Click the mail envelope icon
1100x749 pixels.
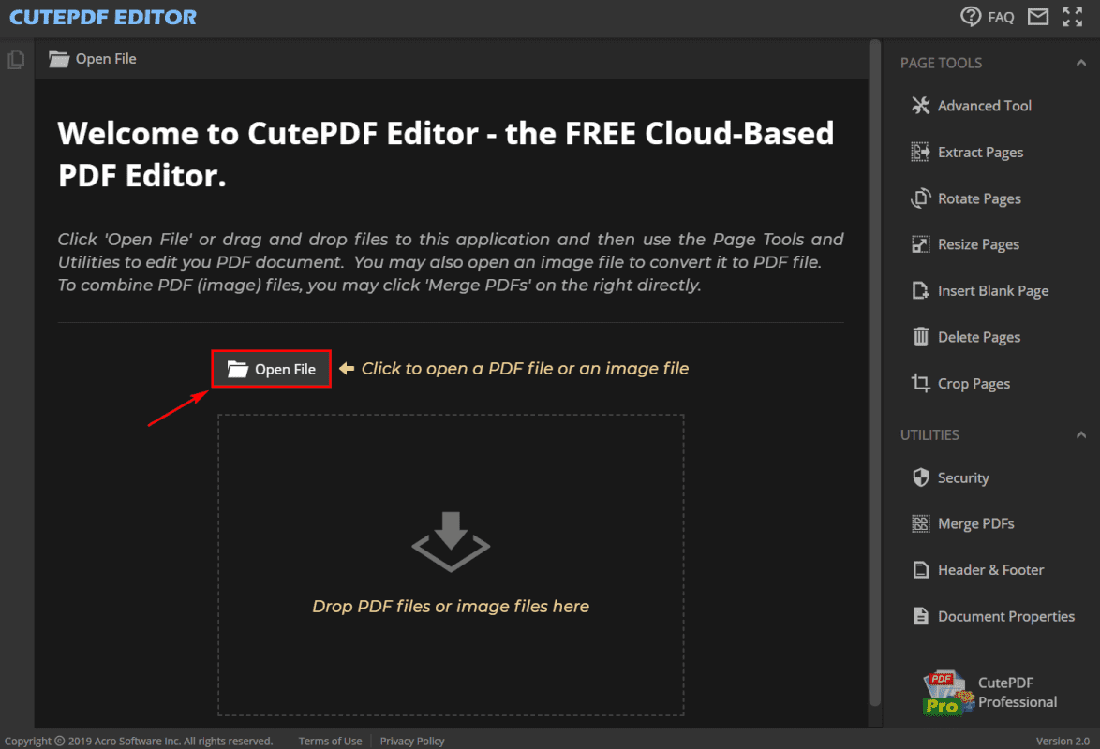pyautogui.click(x=1038, y=16)
